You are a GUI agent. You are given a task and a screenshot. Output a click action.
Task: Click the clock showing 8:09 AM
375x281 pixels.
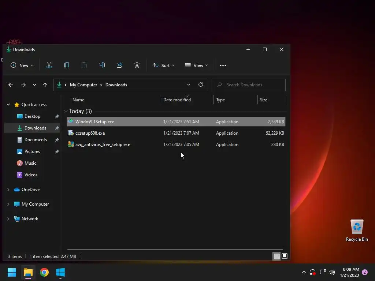tap(351, 269)
